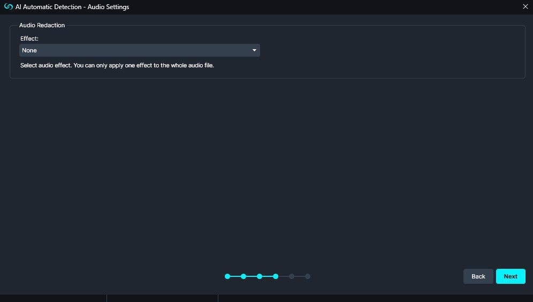Click the 'Effect:' label
This screenshot has height=302, width=533.
pyautogui.click(x=29, y=38)
